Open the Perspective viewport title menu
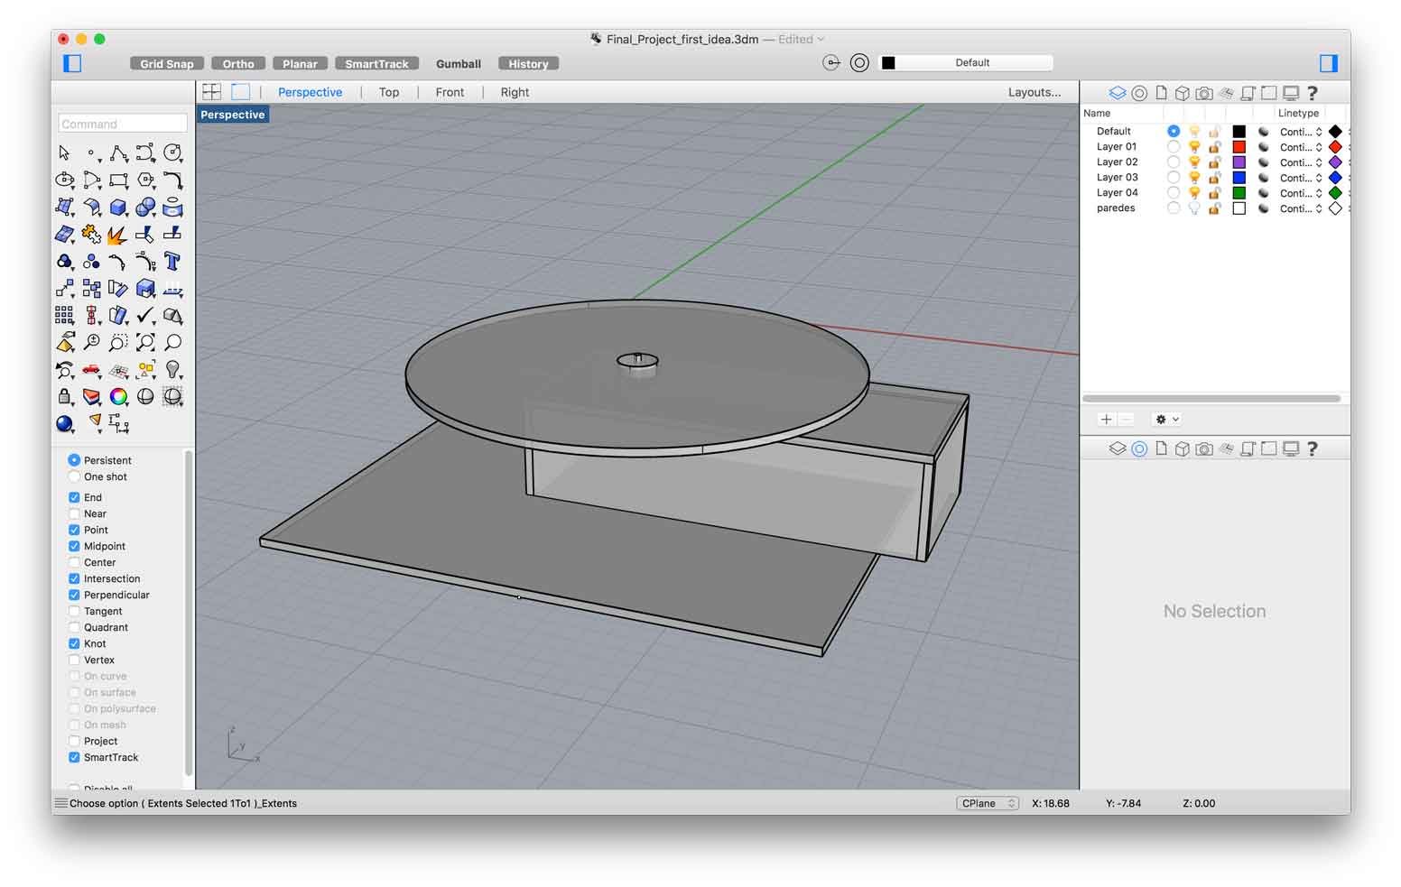Image resolution: width=1401 pixels, height=887 pixels. pyautogui.click(x=233, y=115)
